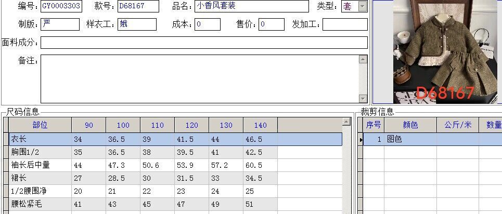Click the 腰松紧毛 cell value 51
The image size is (502, 214).
pyautogui.click(x=260, y=204)
